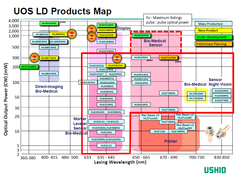Select the HL40041MG product box
The height and width of the screenshot is (176, 235).
coord(49,74)
